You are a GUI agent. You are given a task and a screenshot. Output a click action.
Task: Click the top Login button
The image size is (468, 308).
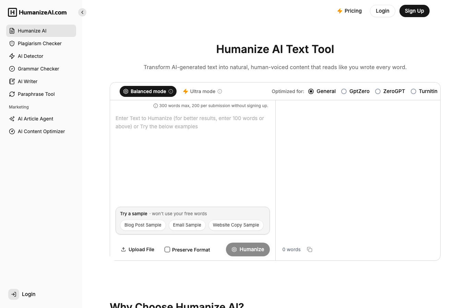383,11
